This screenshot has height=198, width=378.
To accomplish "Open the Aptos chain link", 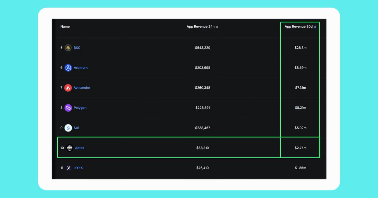I will coord(80,148).
